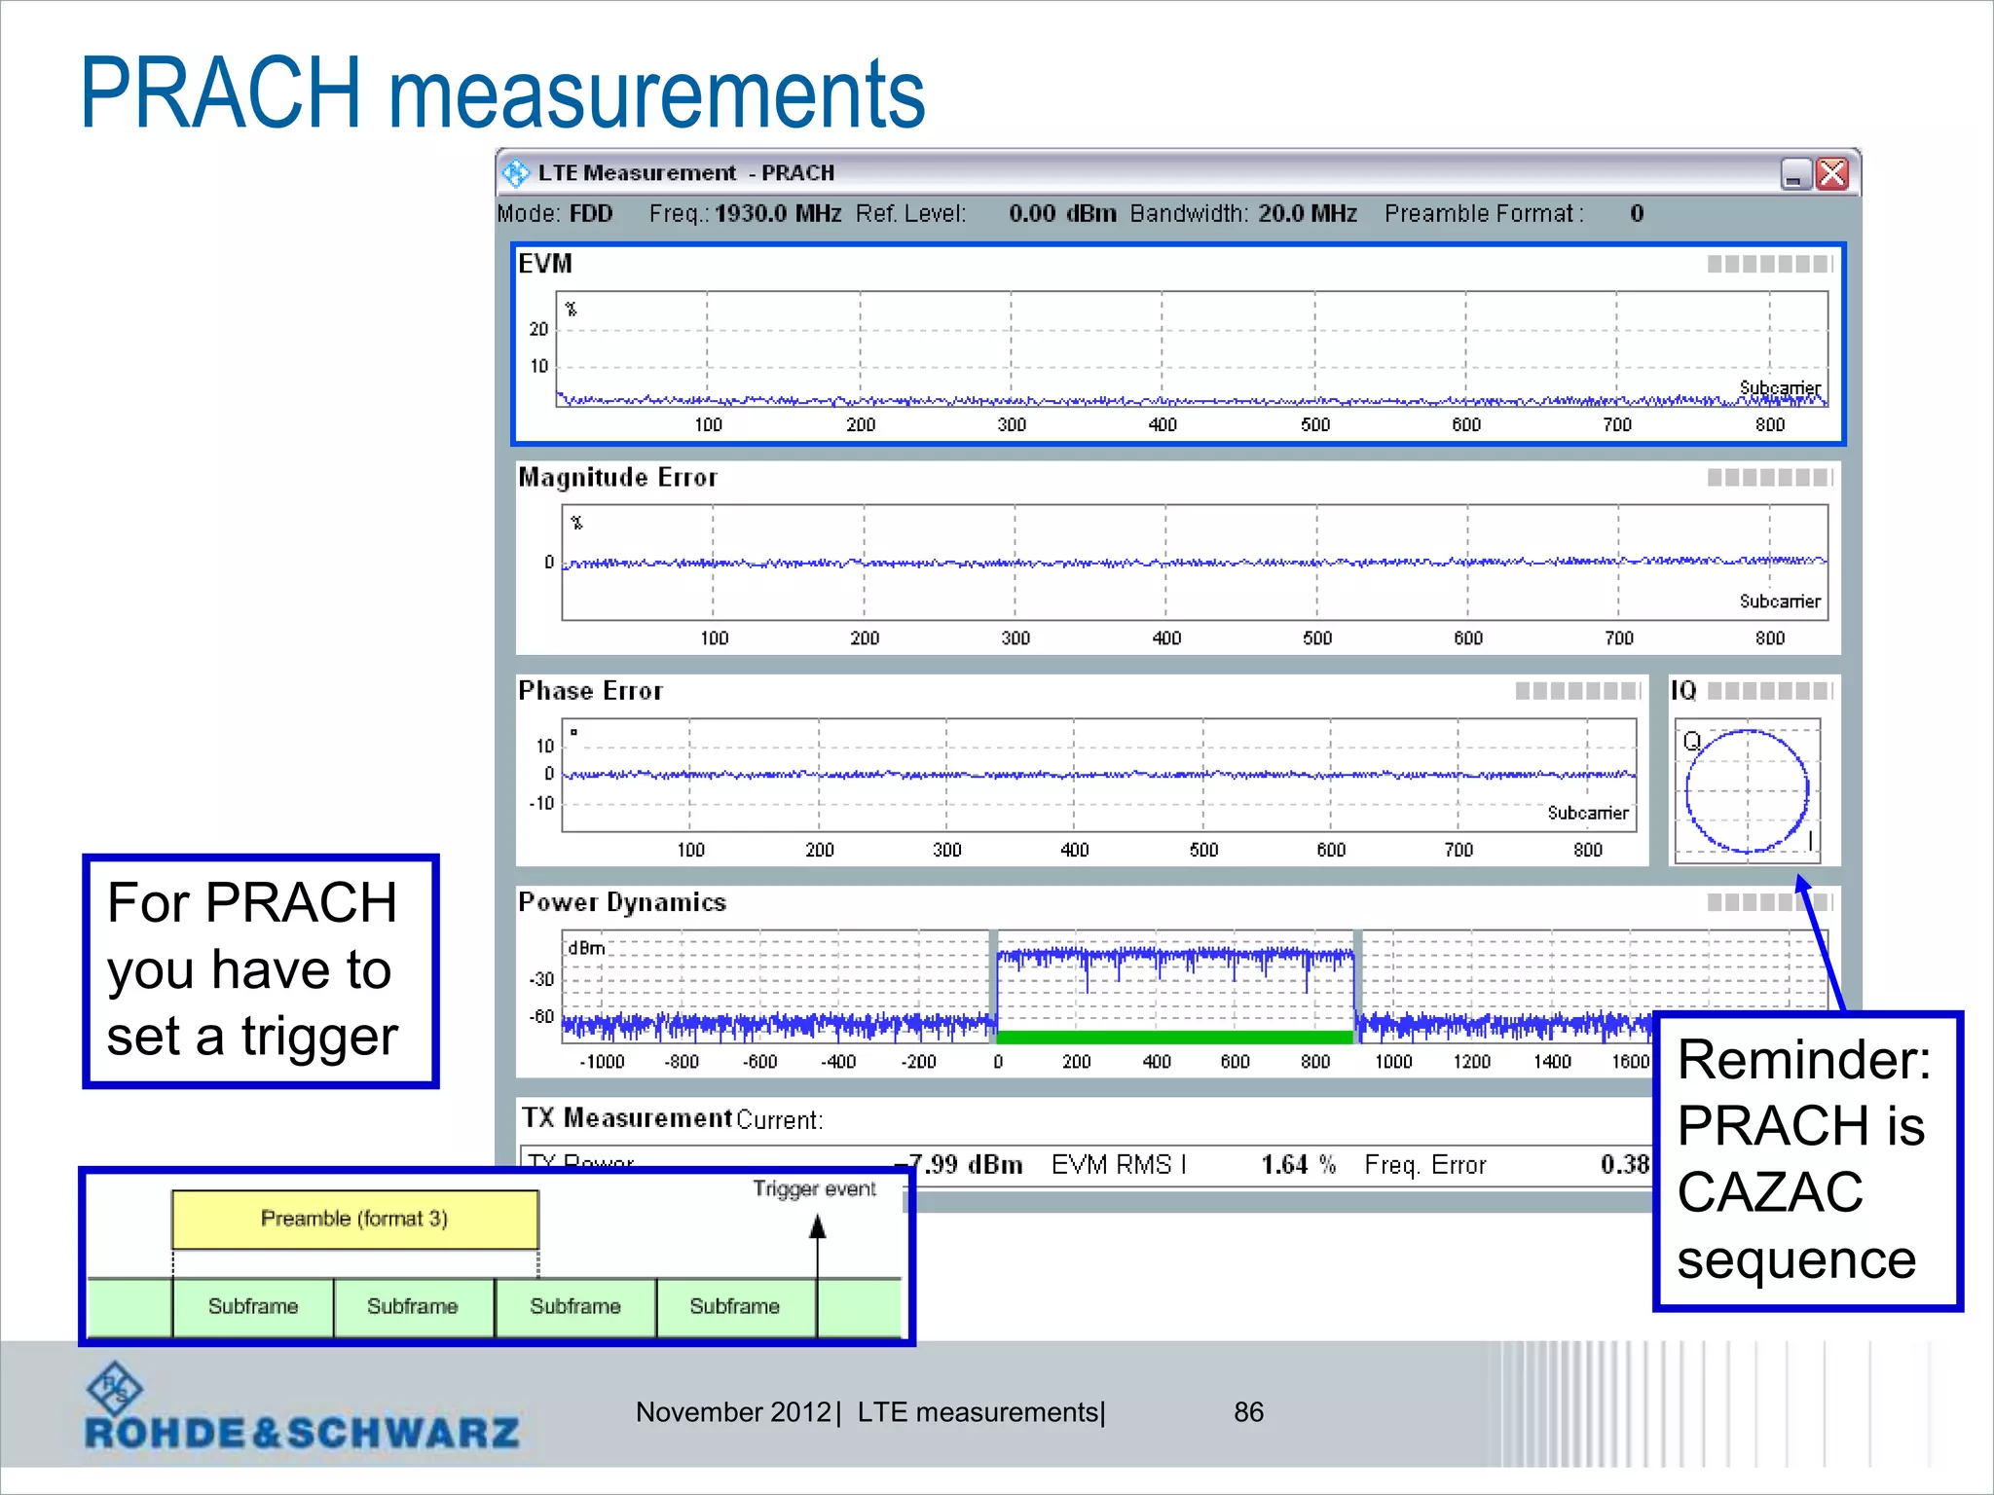Click the 'Reminder: PRACH is CAZAC sequence' note

pyautogui.click(x=1807, y=1160)
